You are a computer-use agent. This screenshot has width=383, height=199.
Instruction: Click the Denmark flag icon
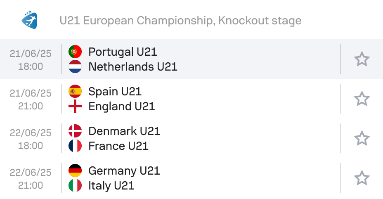tap(75, 131)
